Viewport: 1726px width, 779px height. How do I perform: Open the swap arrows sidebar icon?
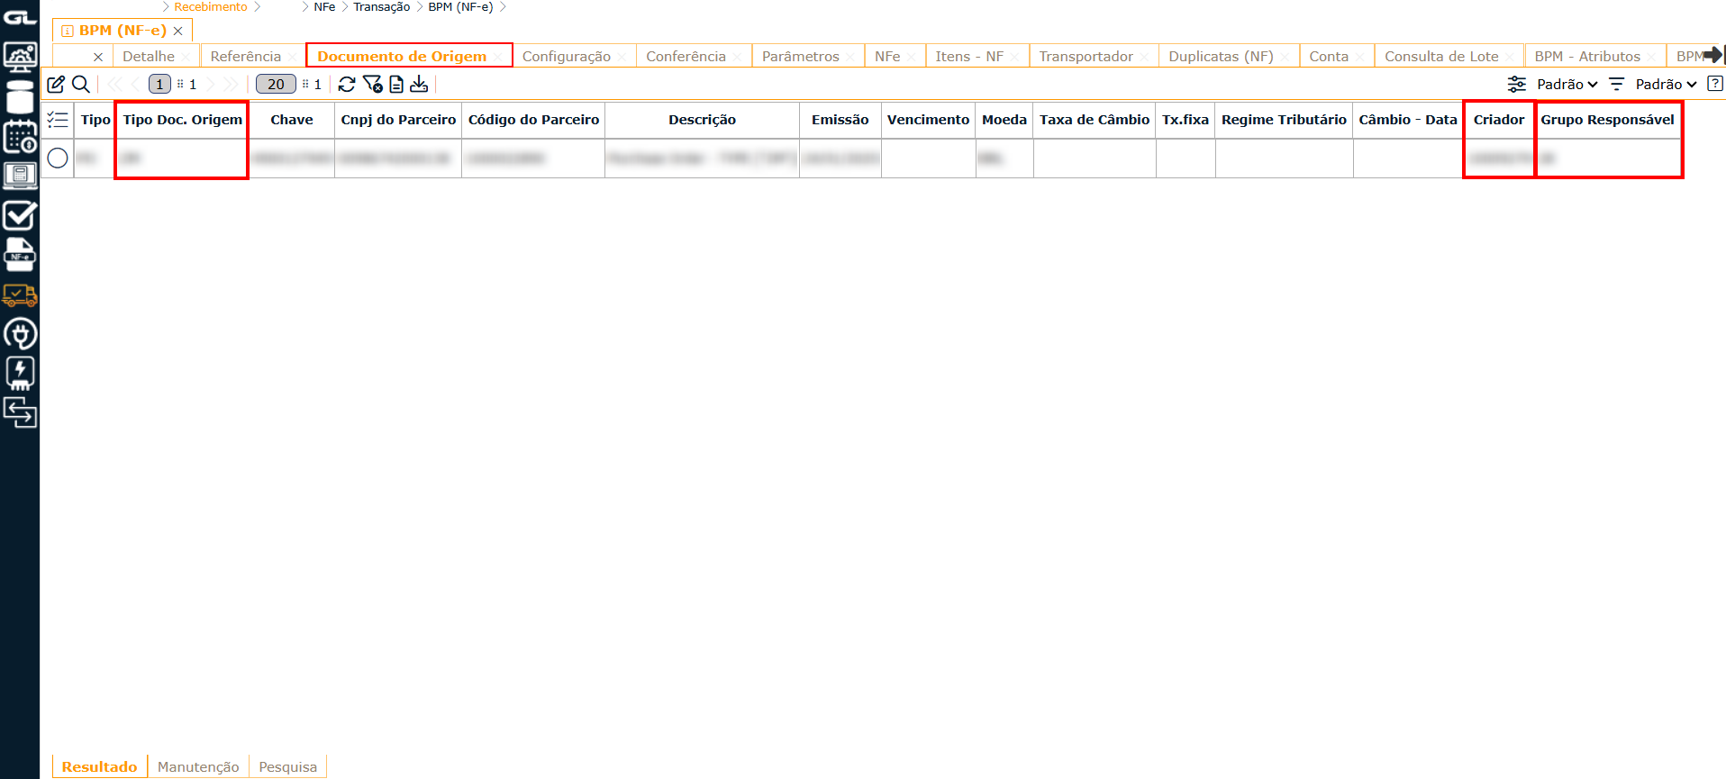point(20,412)
